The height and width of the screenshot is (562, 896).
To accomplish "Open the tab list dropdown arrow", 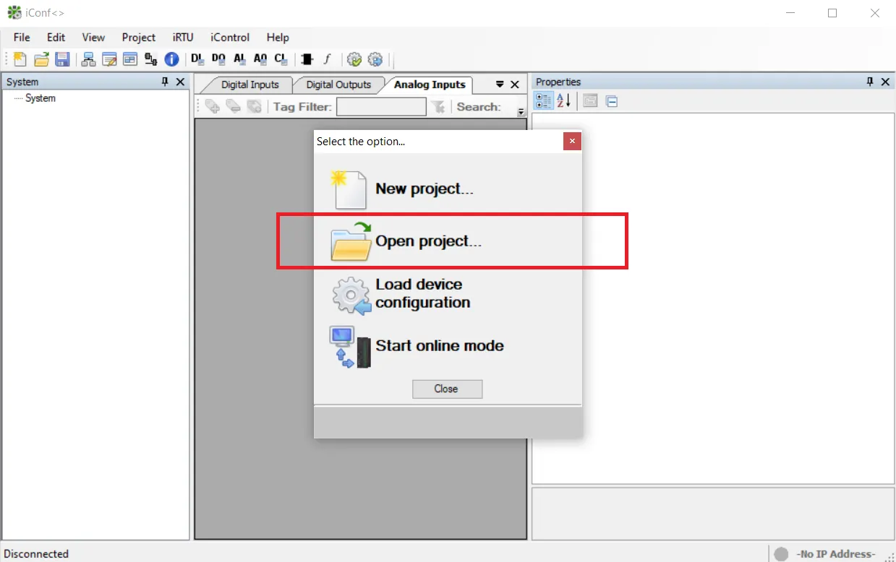I will tap(500, 85).
